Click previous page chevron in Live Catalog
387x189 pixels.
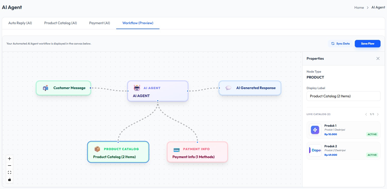366,114
